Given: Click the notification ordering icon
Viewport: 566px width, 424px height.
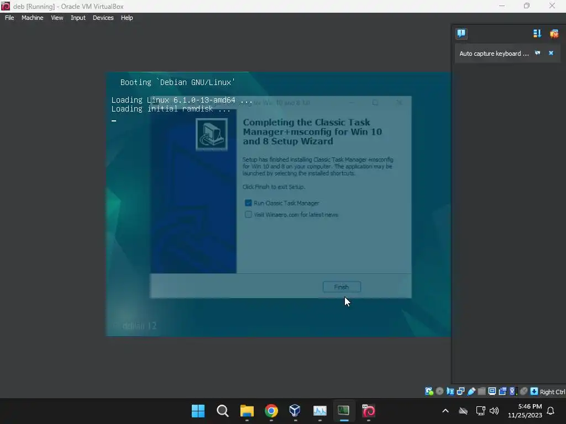Looking at the screenshot, I should [537, 34].
